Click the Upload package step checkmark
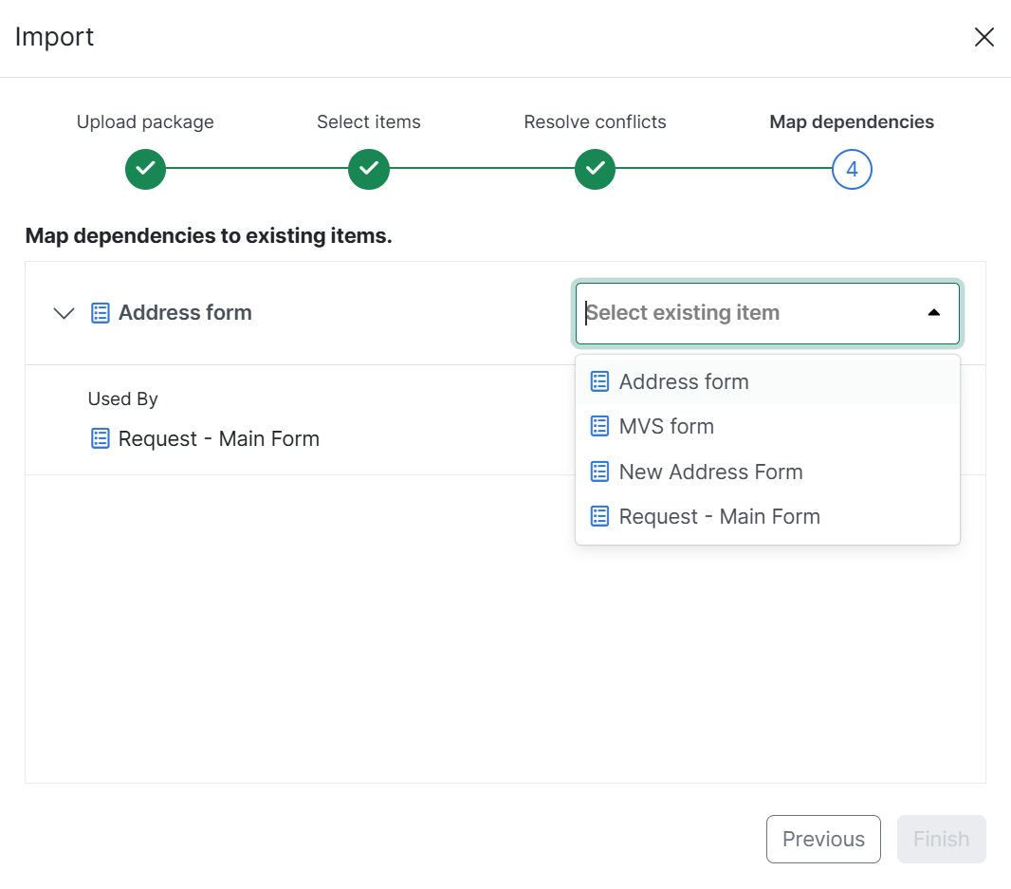 coord(145,169)
